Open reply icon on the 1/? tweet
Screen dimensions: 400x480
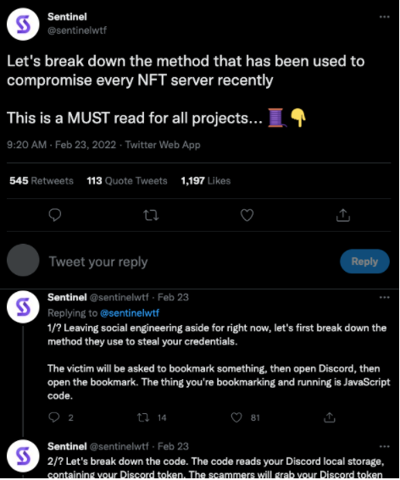tap(54, 417)
